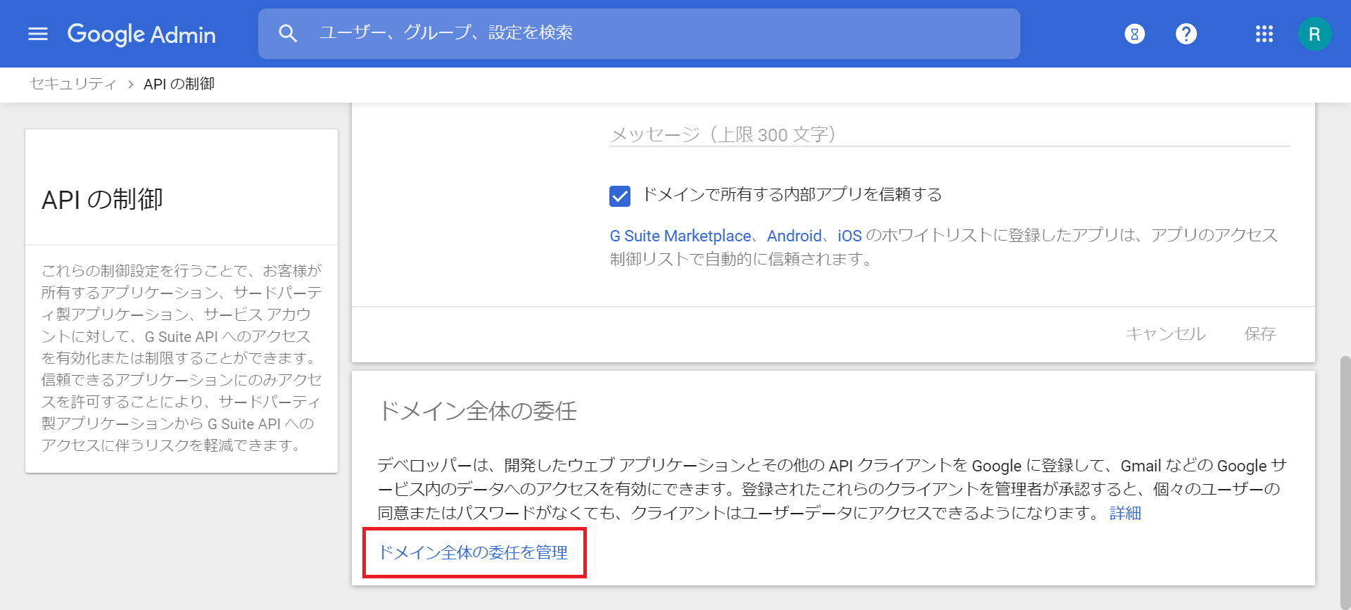Image resolution: width=1351 pixels, height=610 pixels.
Task: Open the help question mark icon
Action: 1186,34
